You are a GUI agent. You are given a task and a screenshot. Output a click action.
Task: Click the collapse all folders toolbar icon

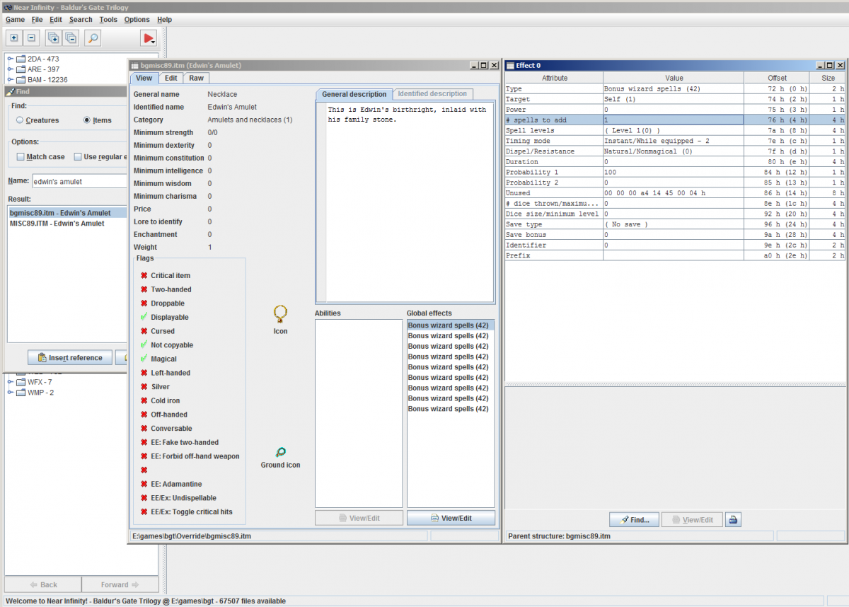[70, 37]
